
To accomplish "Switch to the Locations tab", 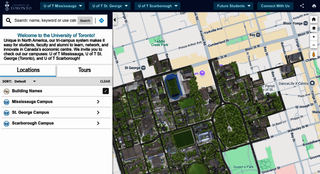I will point(28,70).
